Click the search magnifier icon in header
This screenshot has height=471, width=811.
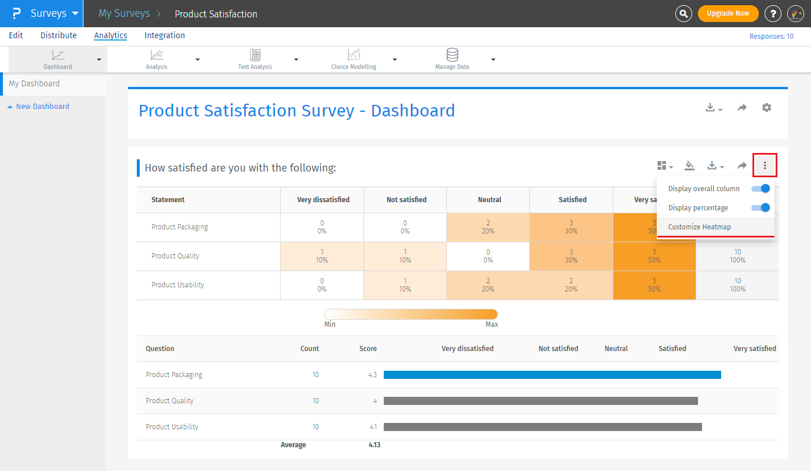point(684,13)
